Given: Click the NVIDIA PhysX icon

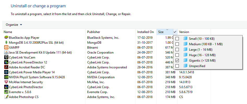Looking at the screenshot, I should click(6, 77).
